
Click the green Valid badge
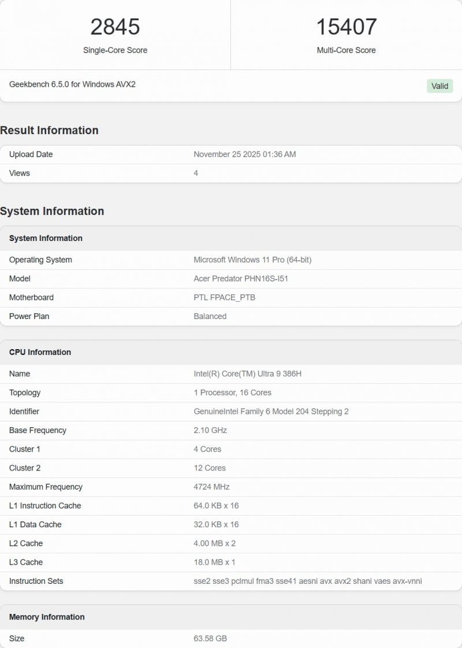coord(439,86)
